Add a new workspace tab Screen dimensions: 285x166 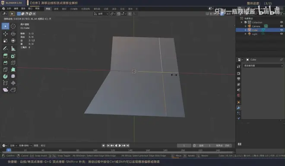pos(137,9)
